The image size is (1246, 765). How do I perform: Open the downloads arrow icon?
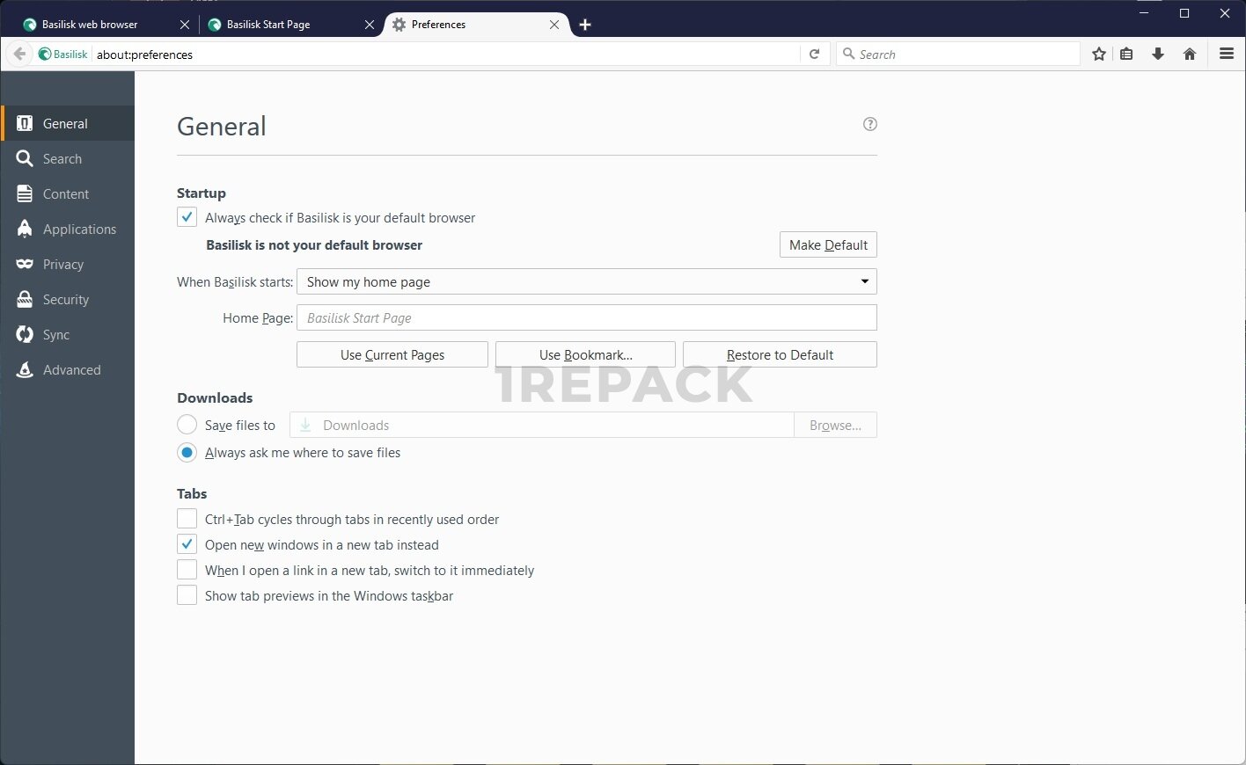1158,55
